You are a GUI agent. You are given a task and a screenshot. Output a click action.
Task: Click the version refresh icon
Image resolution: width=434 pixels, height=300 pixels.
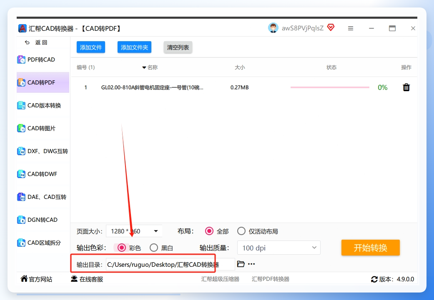pyautogui.click(x=374, y=279)
